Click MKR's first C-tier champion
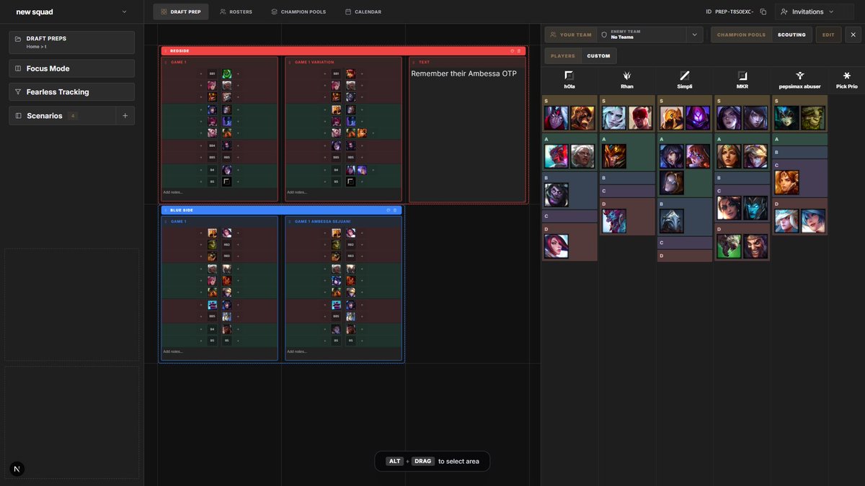This screenshot has width=865, height=486. [x=729, y=207]
